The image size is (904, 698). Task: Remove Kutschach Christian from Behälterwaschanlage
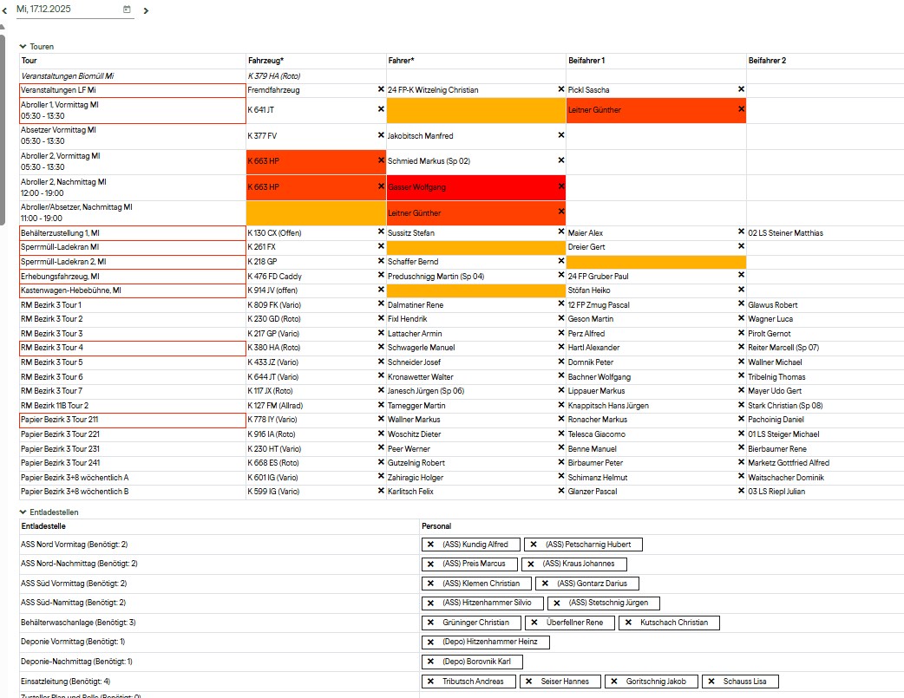coord(628,623)
